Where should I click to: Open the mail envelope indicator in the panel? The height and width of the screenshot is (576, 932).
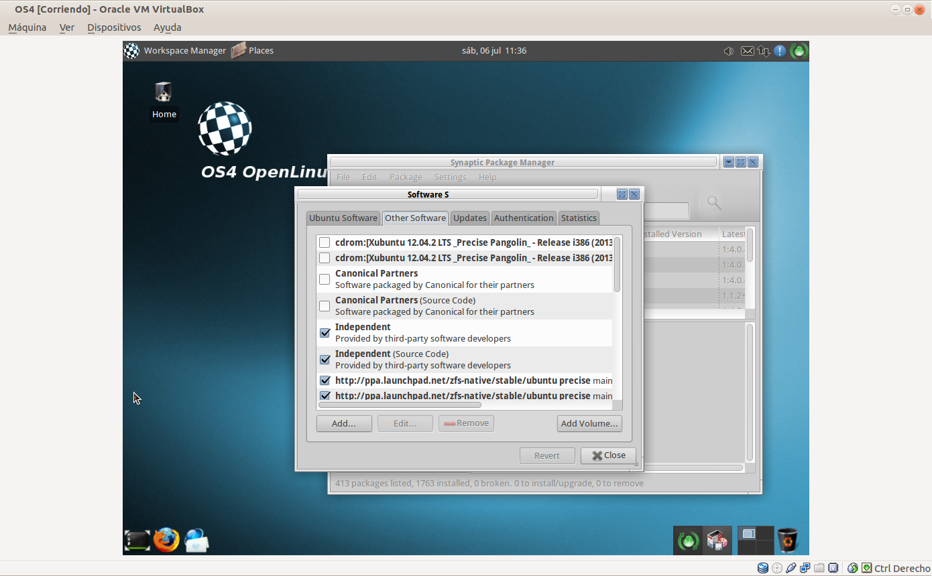click(x=747, y=51)
